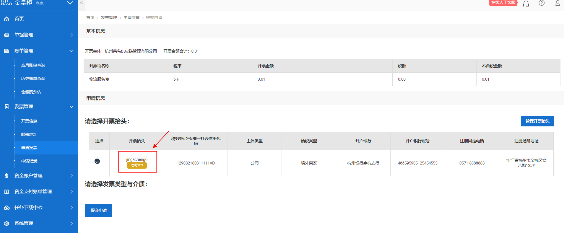Expand the 单据管理 menu
This screenshot has width=564, height=233.
71,35
